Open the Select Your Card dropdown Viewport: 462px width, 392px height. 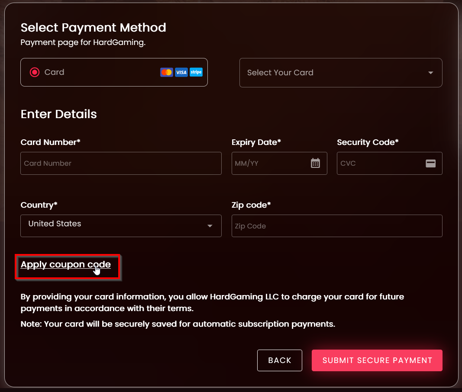(x=333, y=73)
